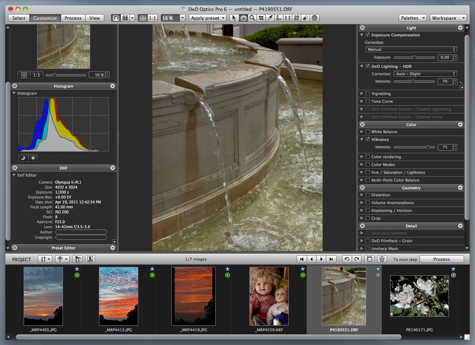The image size is (475, 345).
Task: Click the Process button at bottom right
Action: click(x=441, y=259)
